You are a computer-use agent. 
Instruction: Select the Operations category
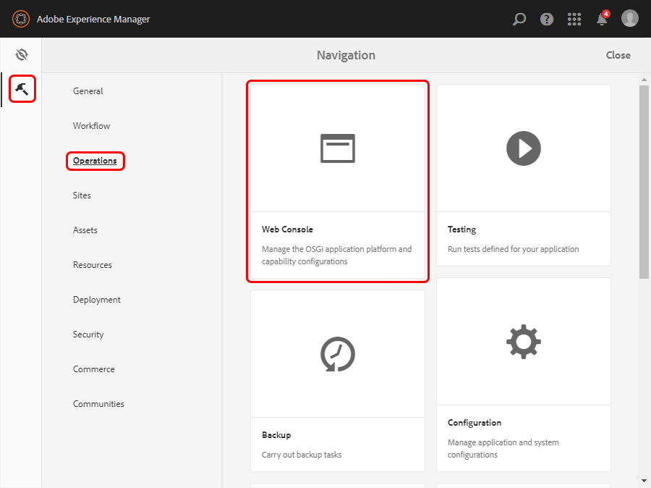pyautogui.click(x=95, y=161)
